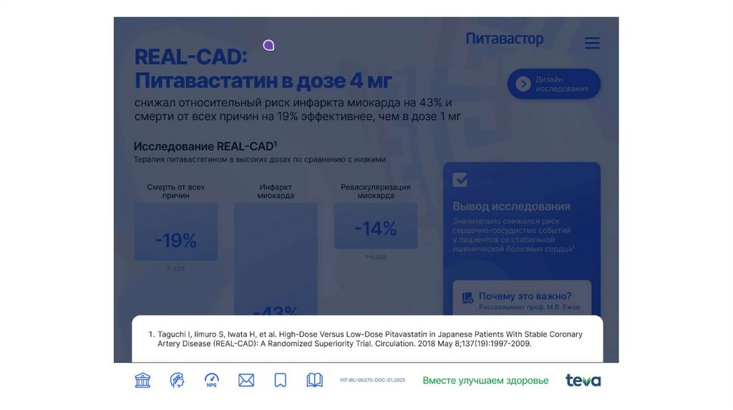Click the envelope mail icon
Viewport: 733px width, 410px height.
pyautogui.click(x=246, y=380)
